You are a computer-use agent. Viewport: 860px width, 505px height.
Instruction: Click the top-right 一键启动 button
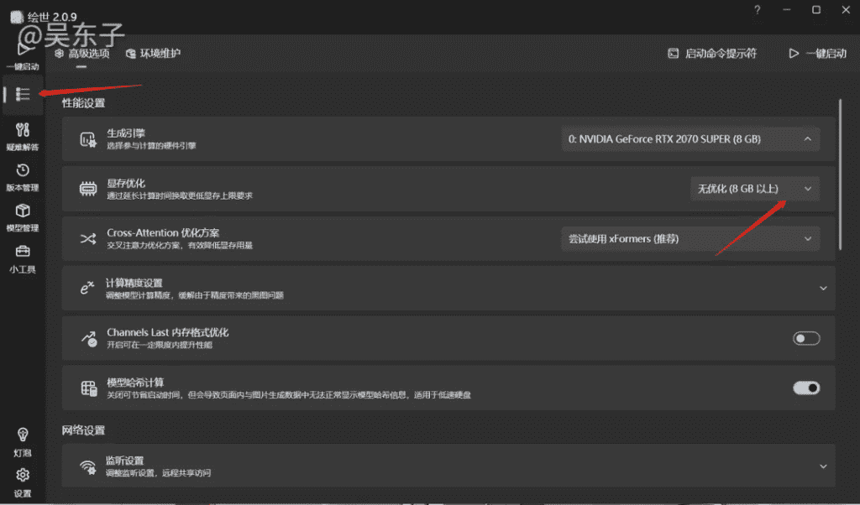pyautogui.click(x=817, y=54)
